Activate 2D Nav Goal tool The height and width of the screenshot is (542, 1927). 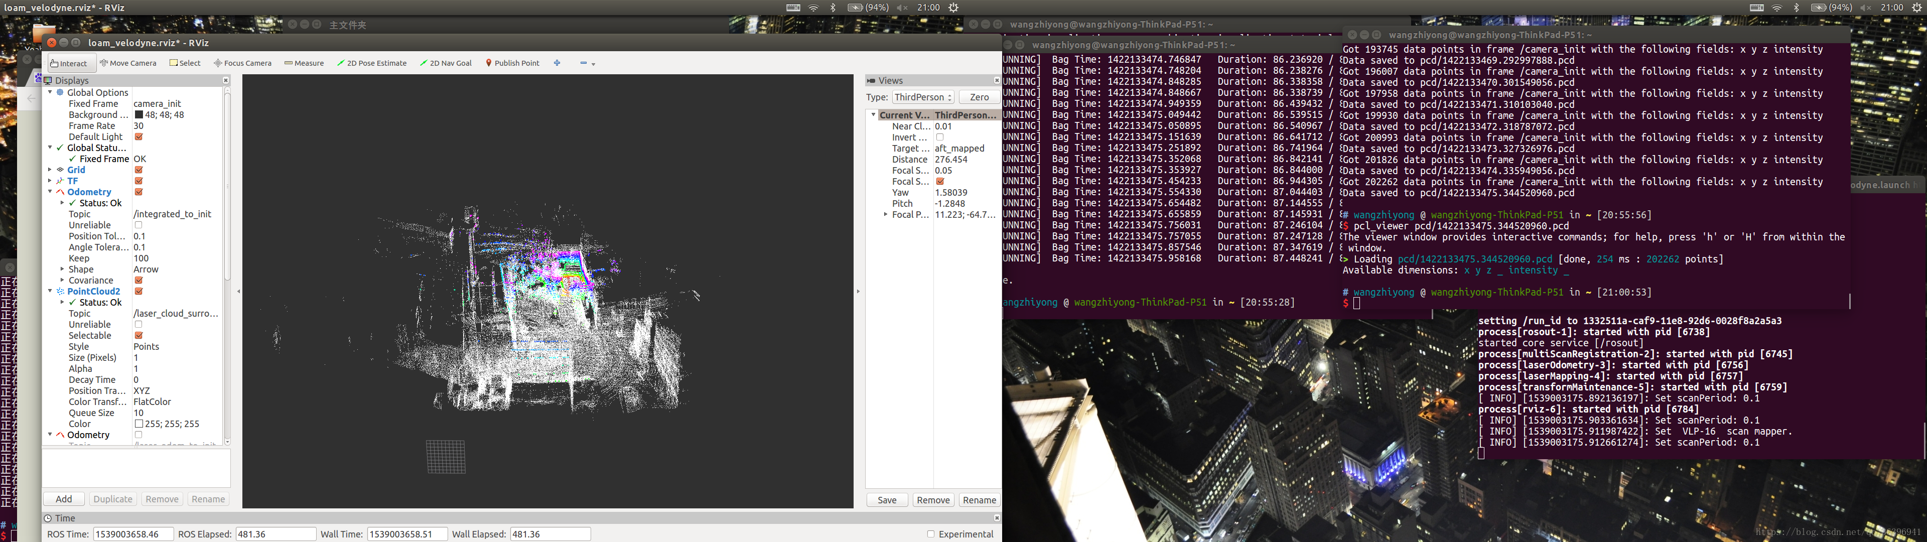(446, 63)
